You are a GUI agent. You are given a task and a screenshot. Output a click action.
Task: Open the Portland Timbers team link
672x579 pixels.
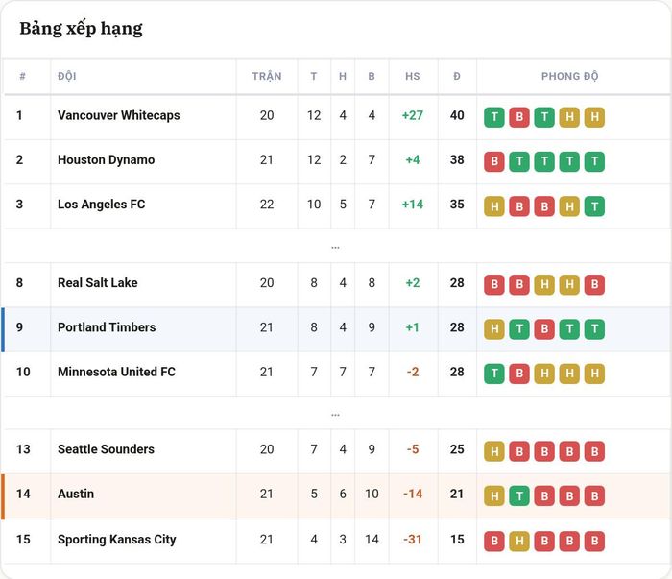(107, 327)
